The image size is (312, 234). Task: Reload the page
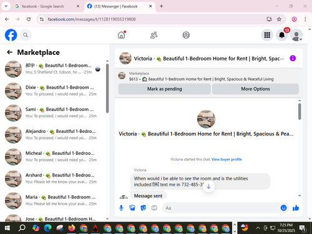(x=29, y=19)
